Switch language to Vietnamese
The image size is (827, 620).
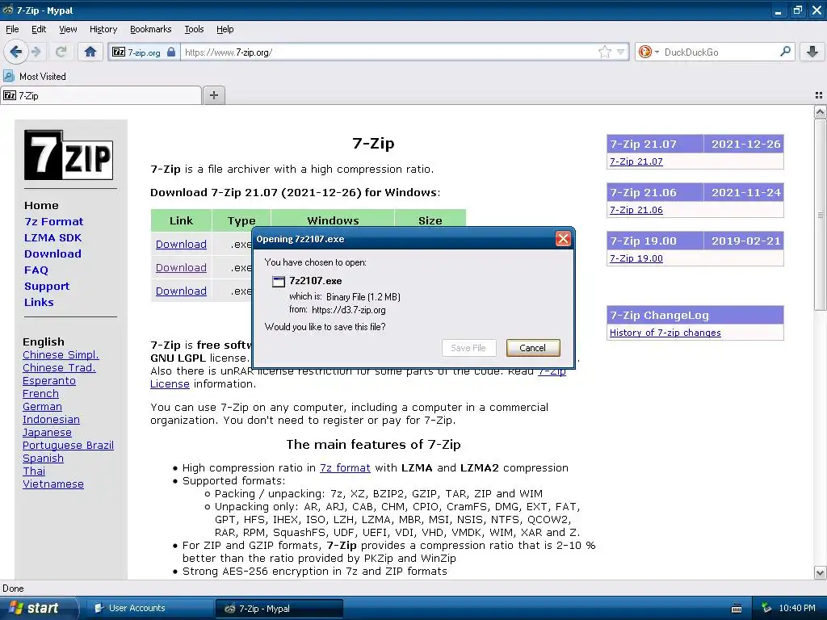pos(52,484)
